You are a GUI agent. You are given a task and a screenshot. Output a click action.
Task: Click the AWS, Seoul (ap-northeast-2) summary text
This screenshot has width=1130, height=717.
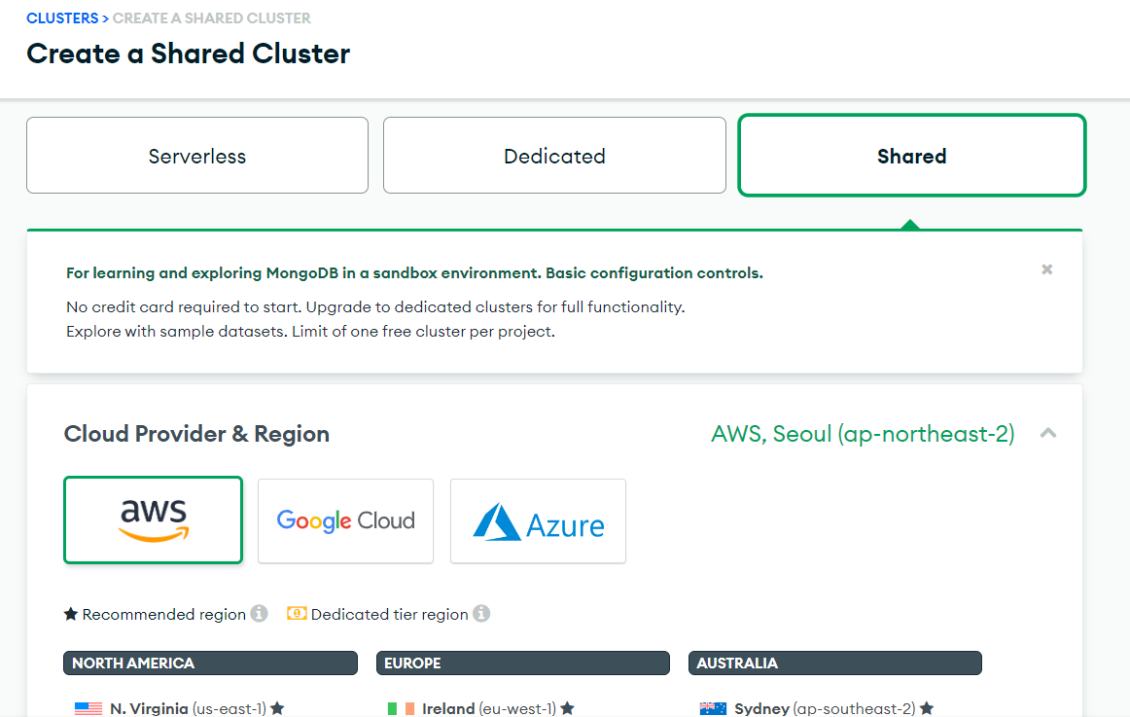coord(863,434)
